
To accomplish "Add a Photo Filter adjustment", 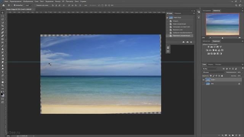I will point(216,50).
